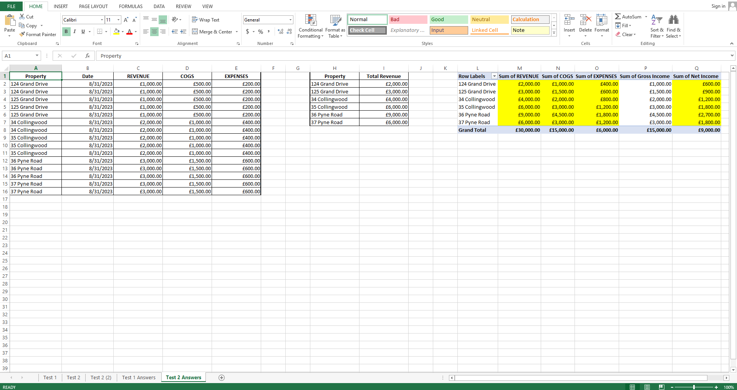737x390 pixels.
Task: Apply the Check Cell style
Action: 367,30
